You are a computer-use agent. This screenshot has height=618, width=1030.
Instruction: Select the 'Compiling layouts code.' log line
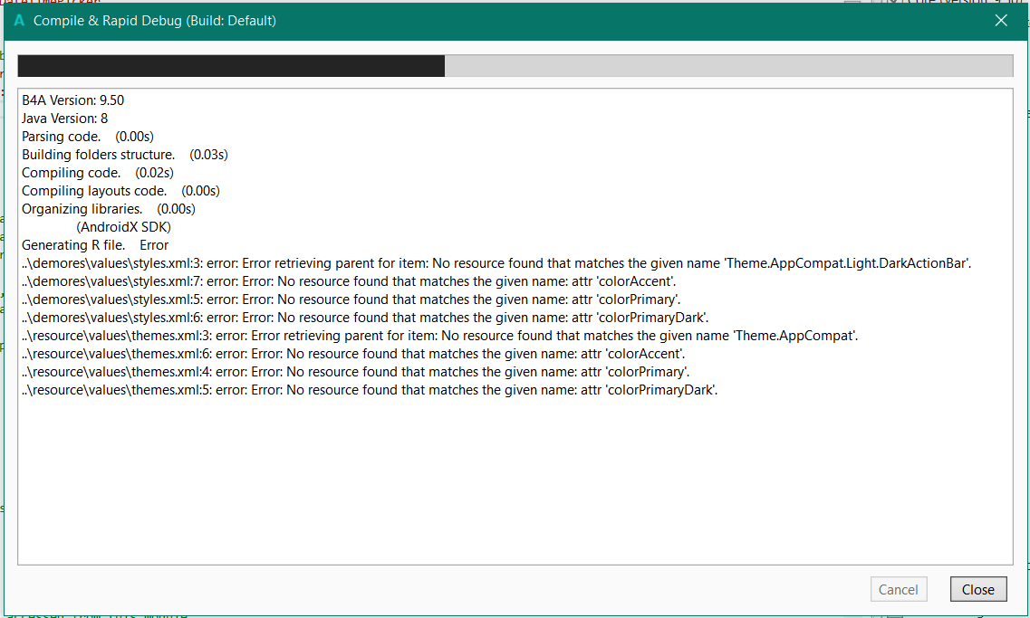pyautogui.click(x=120, y=191)
